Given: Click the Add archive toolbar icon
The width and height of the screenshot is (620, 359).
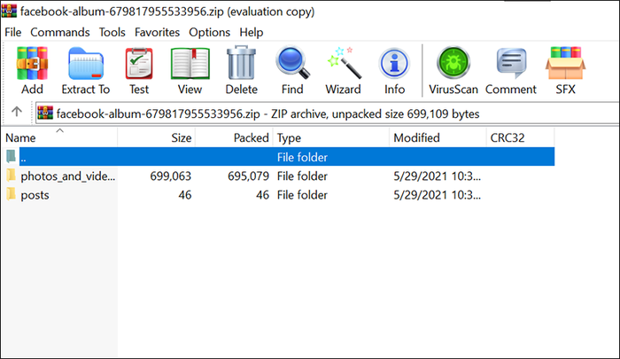Looking at the screenshot, I should coord(32,71).
